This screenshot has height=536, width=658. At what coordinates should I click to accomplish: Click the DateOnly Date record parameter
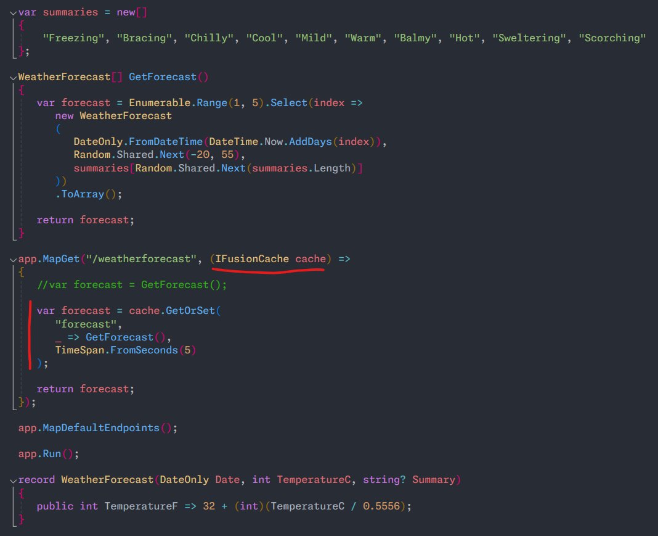click(x=200, y=480)
